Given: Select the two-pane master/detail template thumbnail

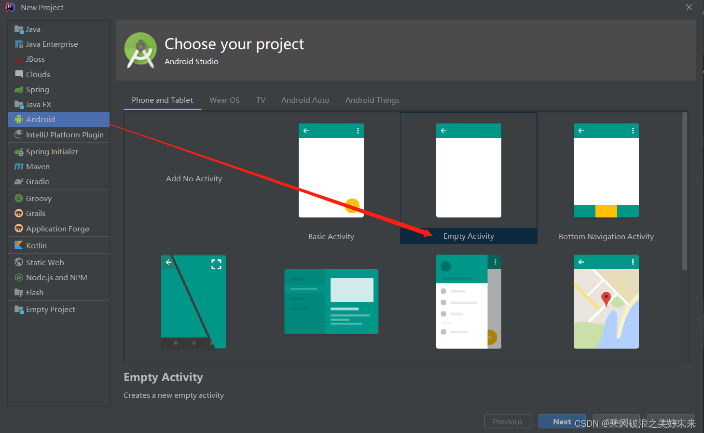Looking at the screenshot, I should click(331, 302).
